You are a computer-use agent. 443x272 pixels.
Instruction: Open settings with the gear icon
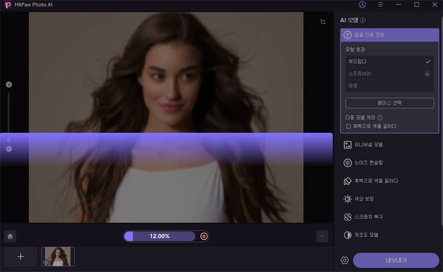tap(344, 260)
